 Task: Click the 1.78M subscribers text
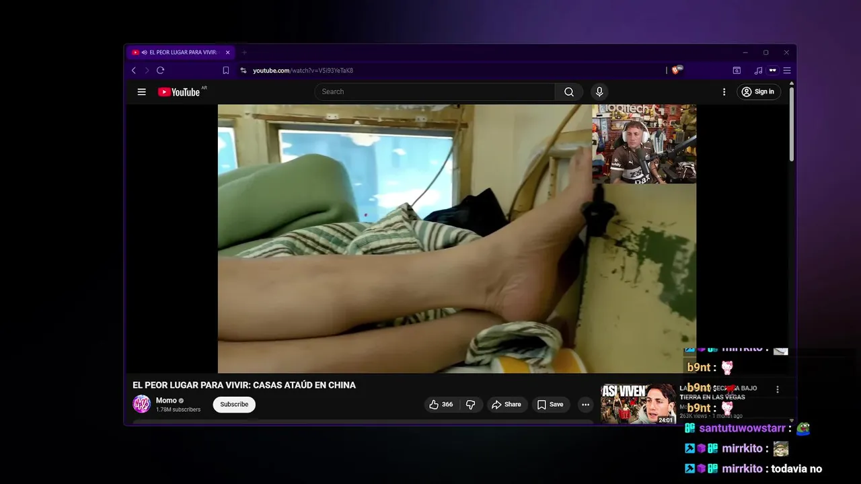pyautogui.click(x=178, y=409)
